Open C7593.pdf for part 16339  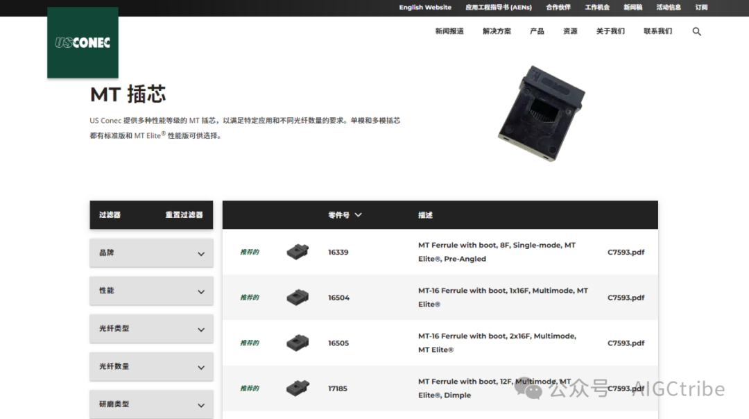(x=626, y=253)
